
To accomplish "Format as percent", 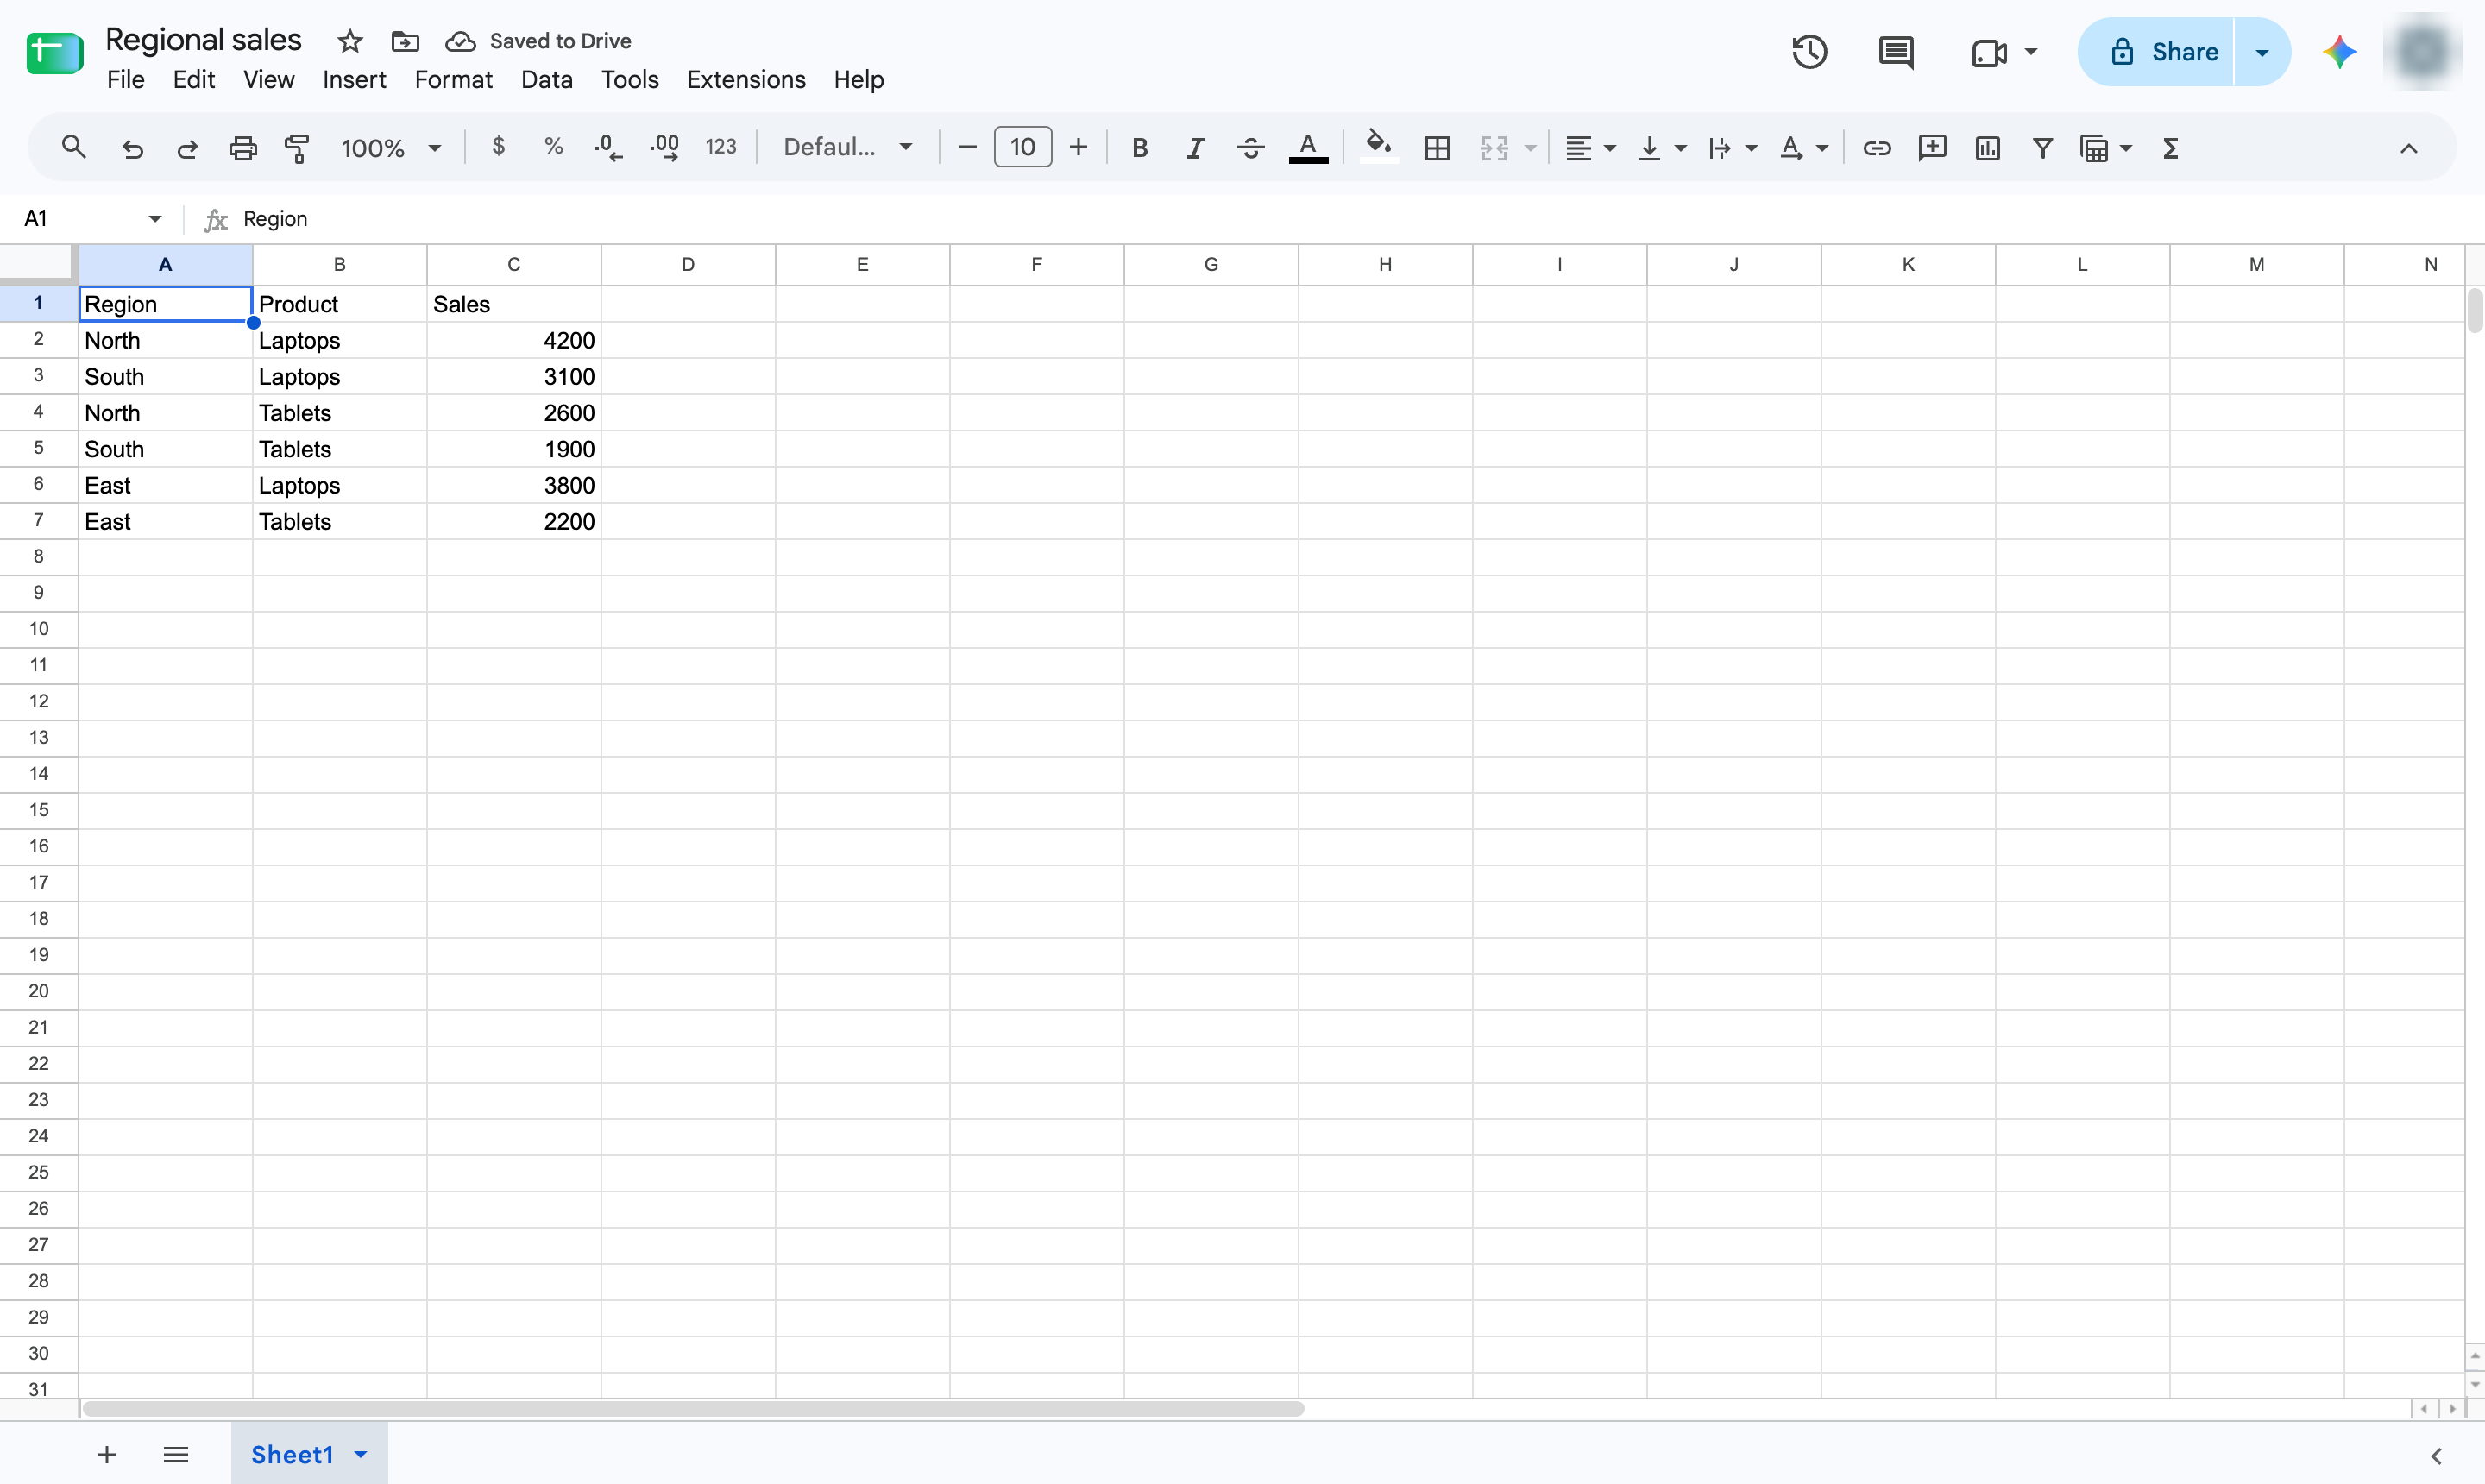I will point(554,147).
